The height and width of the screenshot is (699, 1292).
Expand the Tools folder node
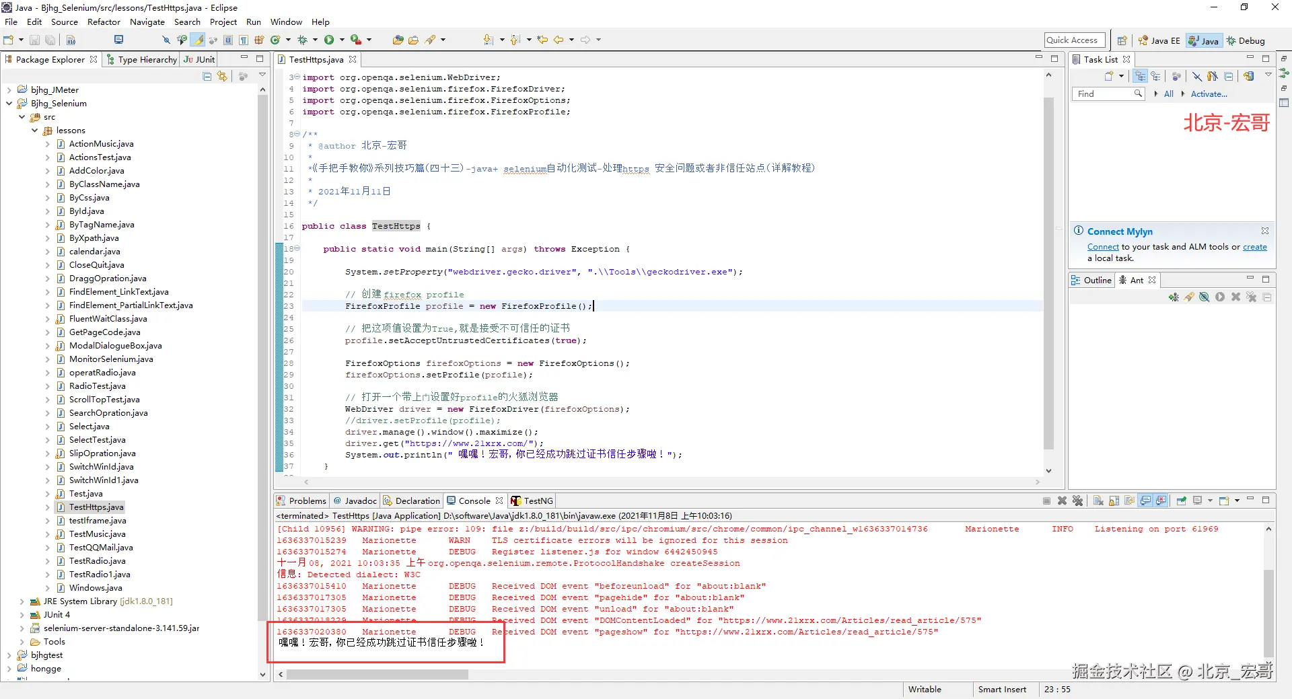click(22, 642)
